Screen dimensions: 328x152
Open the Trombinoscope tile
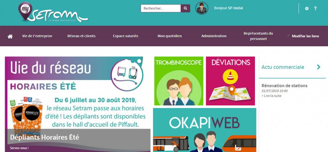179,81
